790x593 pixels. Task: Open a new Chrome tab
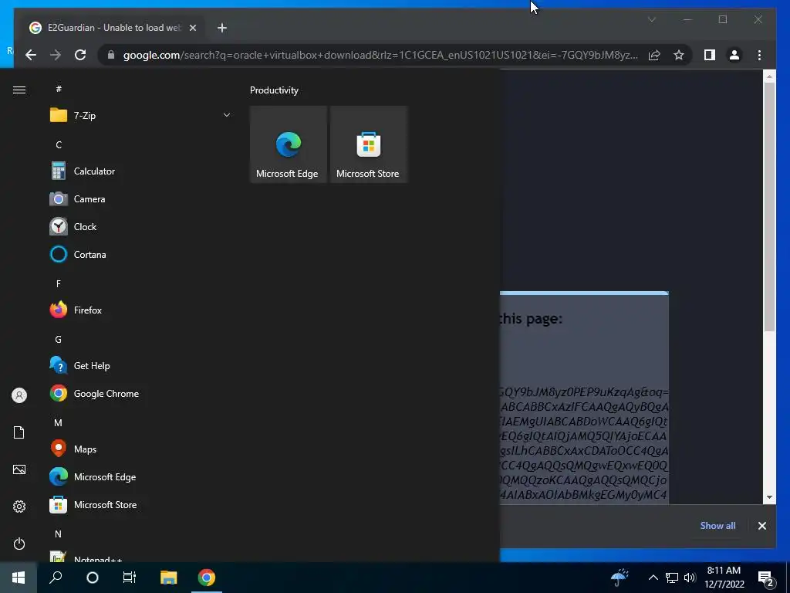(x=221, y=28)
